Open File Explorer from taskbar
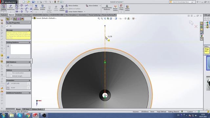Screen dimensions: 210x118 11,115
